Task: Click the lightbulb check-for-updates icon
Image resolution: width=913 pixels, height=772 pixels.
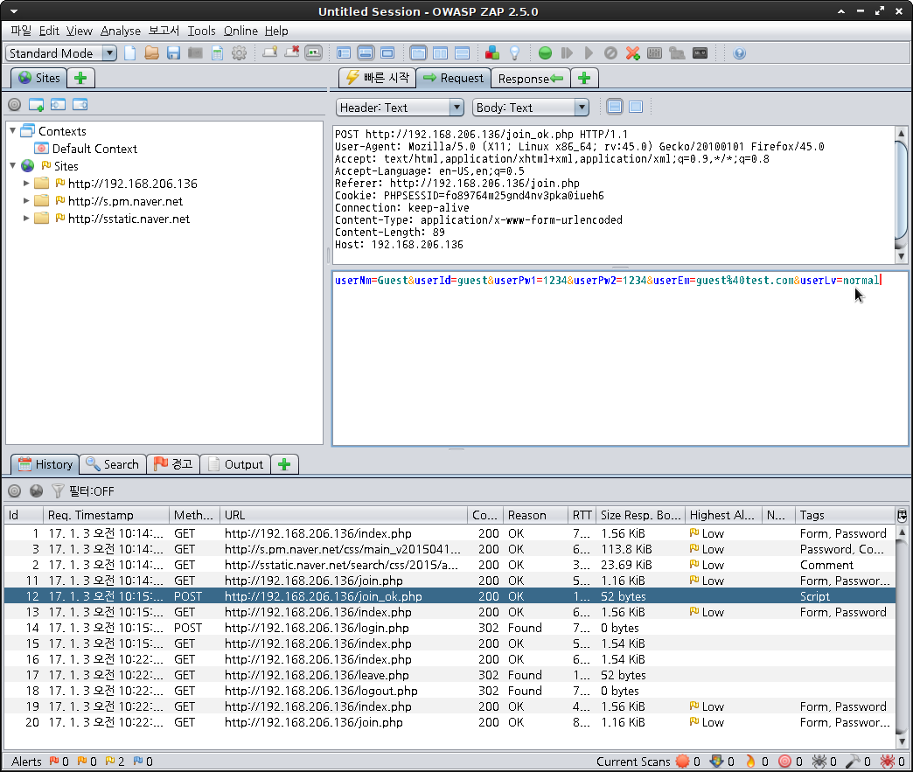Action: pos(514,53)
